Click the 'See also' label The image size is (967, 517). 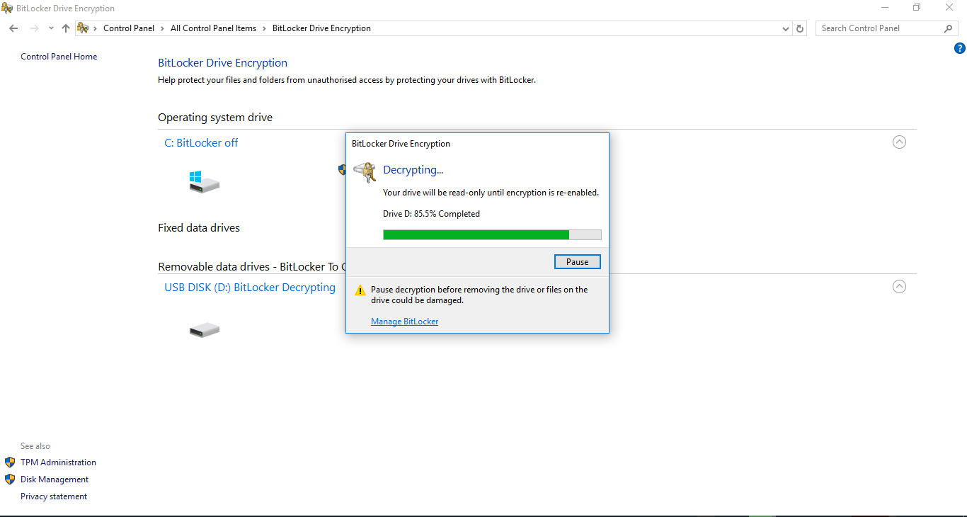point(35,446)
